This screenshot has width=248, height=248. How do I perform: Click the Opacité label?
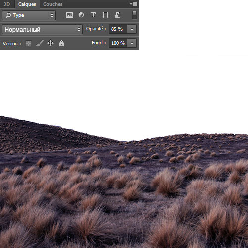(96, 29)
